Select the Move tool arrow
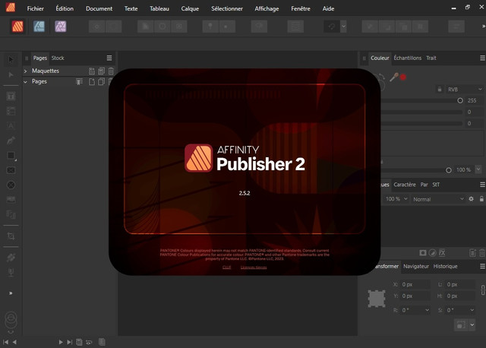 tap(11, 59)
